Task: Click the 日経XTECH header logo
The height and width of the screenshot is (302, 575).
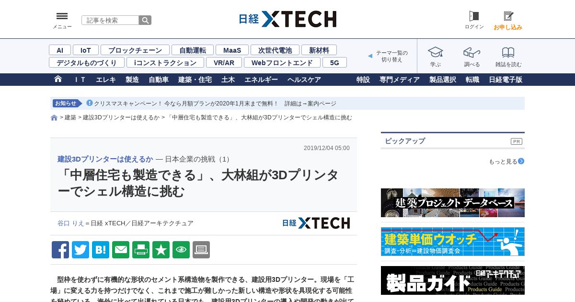Action: point(287,19)
